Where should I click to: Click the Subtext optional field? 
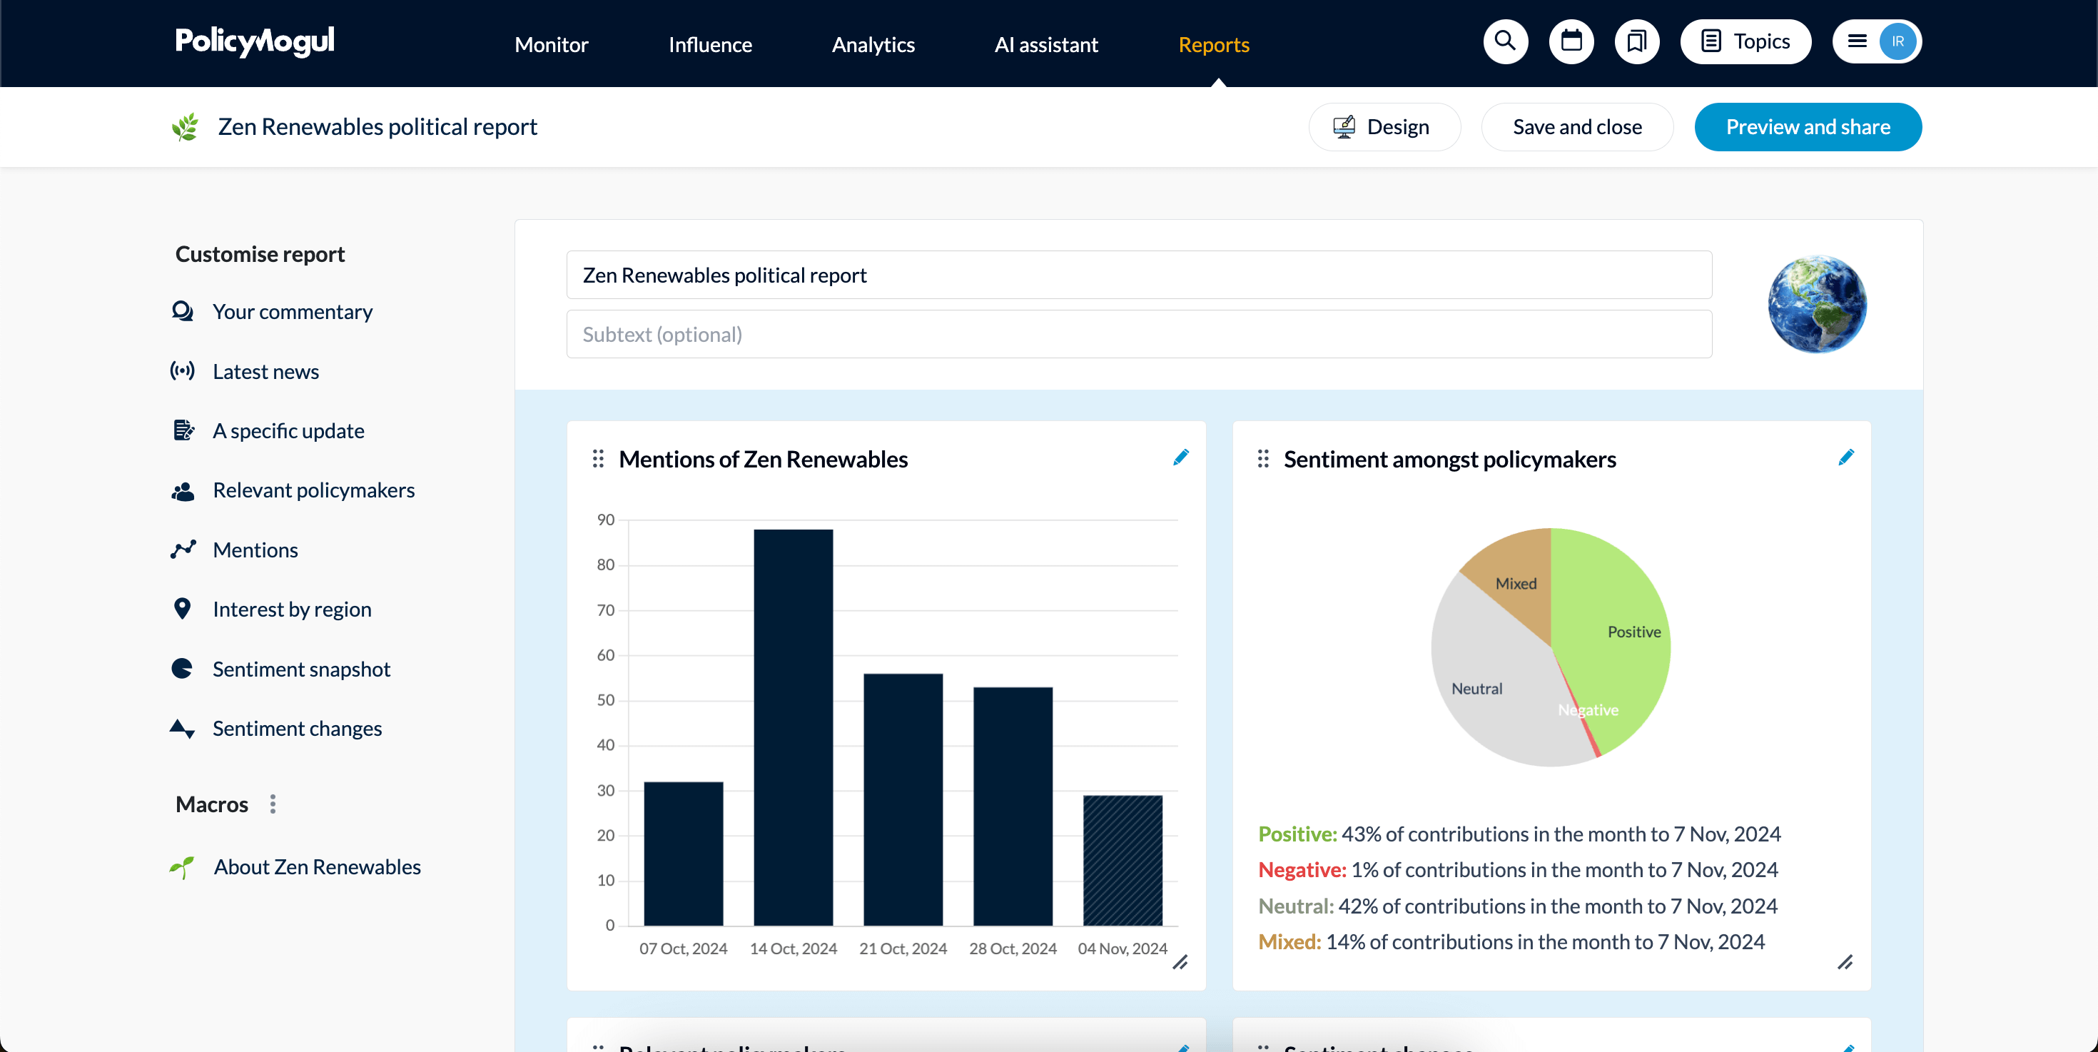click(1139, 335)
